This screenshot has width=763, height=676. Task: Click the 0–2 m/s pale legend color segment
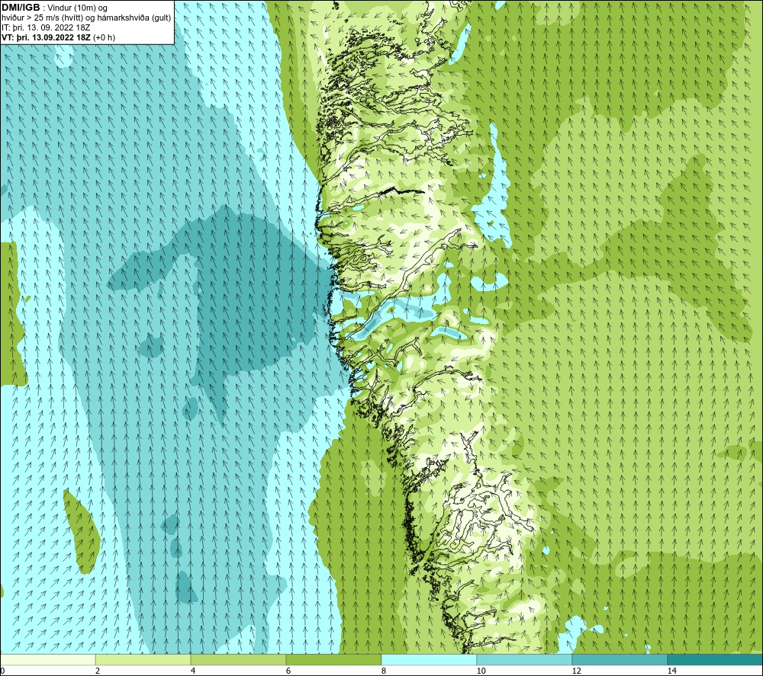pyautogui.click(x=47, y=659)
